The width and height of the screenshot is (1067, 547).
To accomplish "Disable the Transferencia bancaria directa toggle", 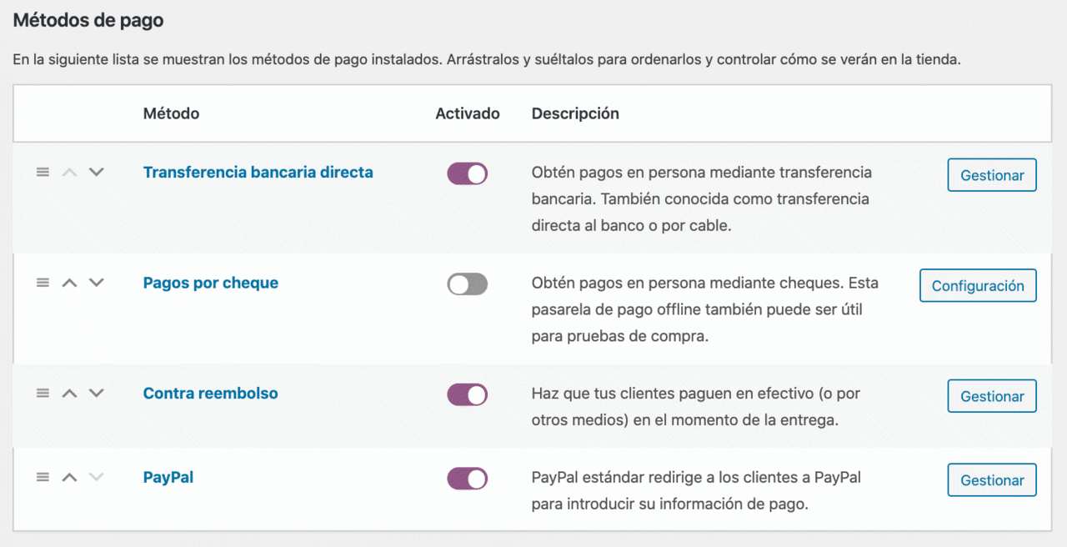I will (x=468, y=173).
